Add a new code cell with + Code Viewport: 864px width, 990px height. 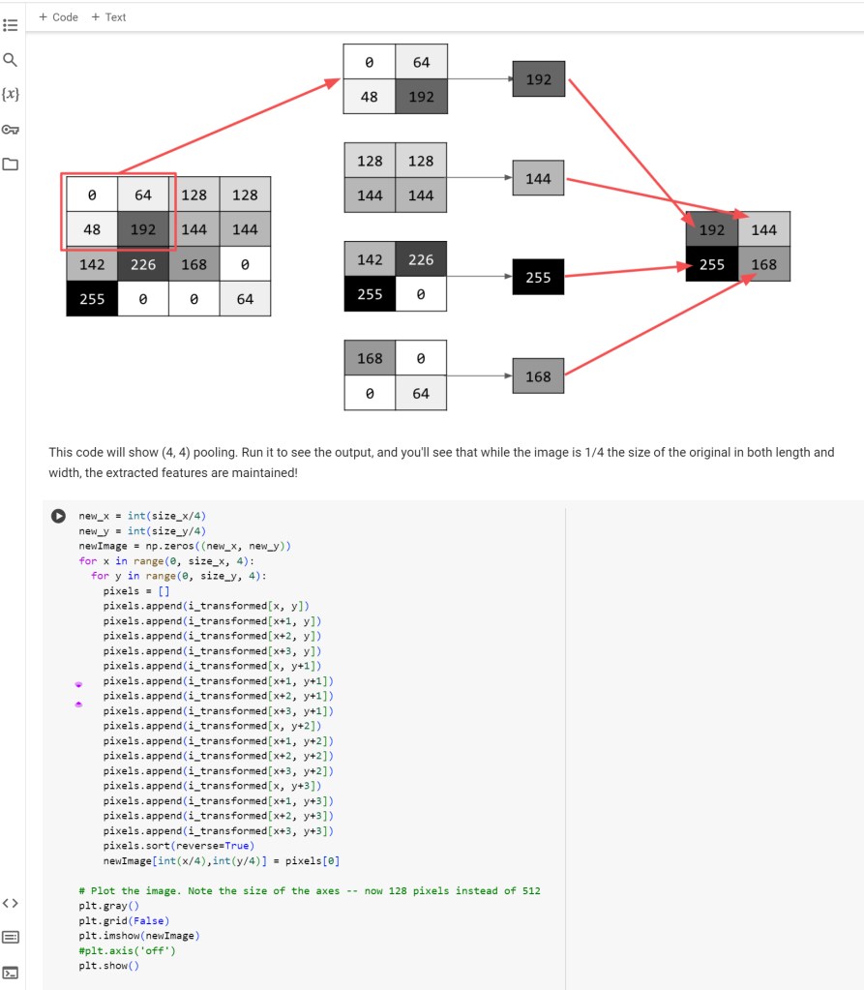(58, 16)
